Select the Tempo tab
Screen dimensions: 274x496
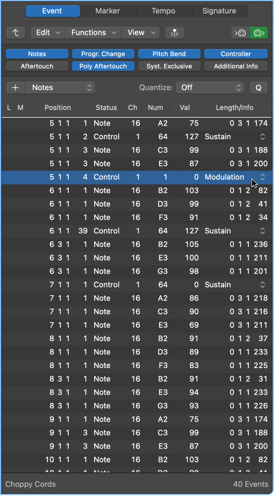pyautogui.click(x=163, y=11)
